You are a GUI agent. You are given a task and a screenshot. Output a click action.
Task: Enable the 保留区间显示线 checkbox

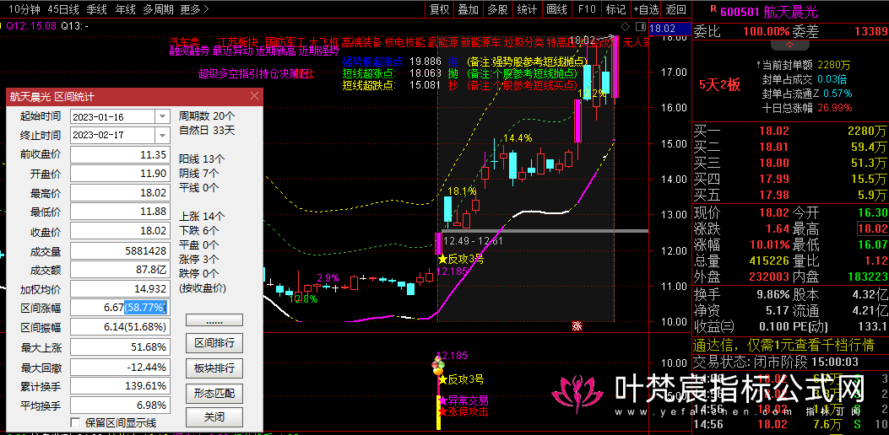(75, 422)
